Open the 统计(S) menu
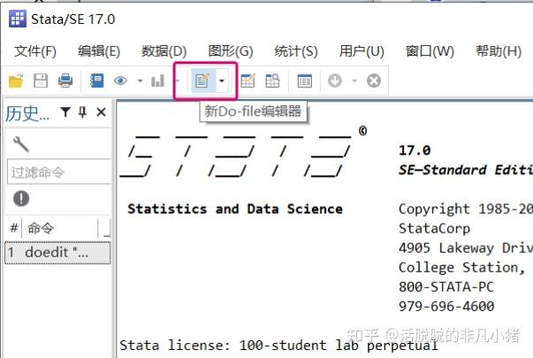 coord(296,51)
